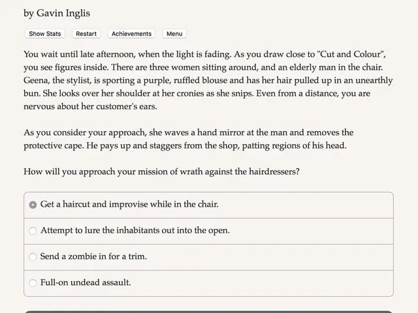418x313 pixels.
Task: Click the text 'Get a haircut and improvise while in the chair'
Action: click(129, 204)
